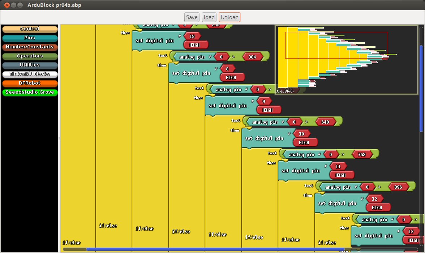The image size is (425, 253).
Task: Select the digital pin number 18 value
Action: (192, 37)
